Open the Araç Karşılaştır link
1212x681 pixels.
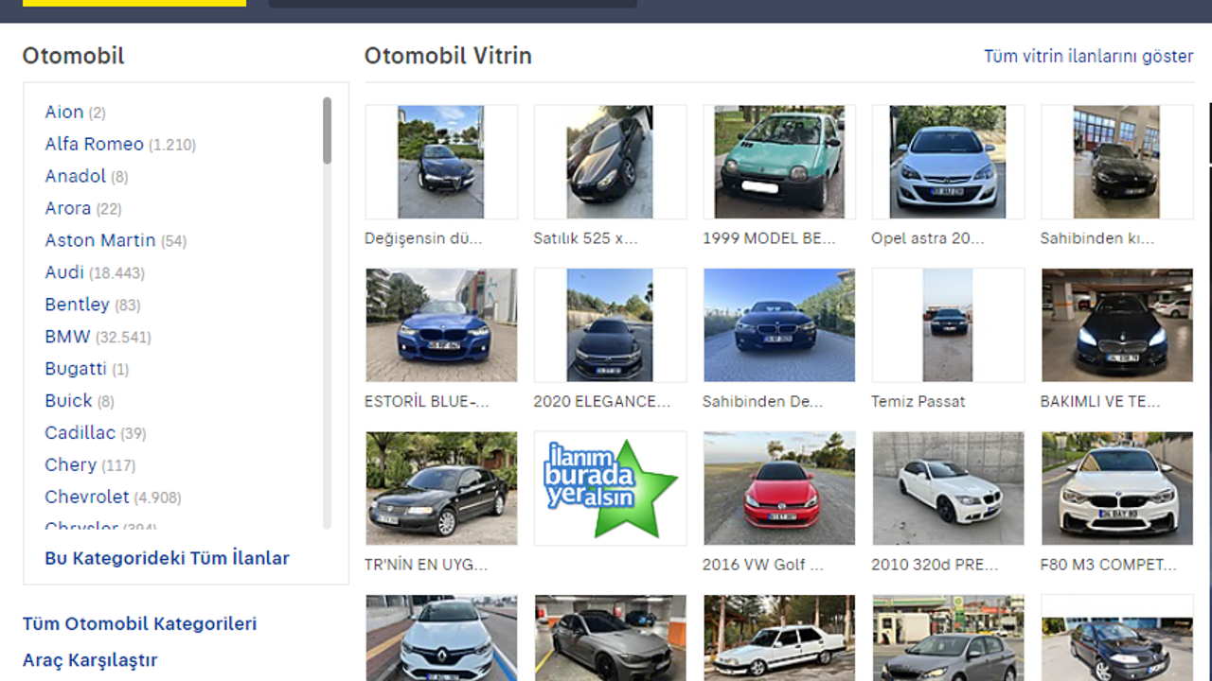point(90,660)
